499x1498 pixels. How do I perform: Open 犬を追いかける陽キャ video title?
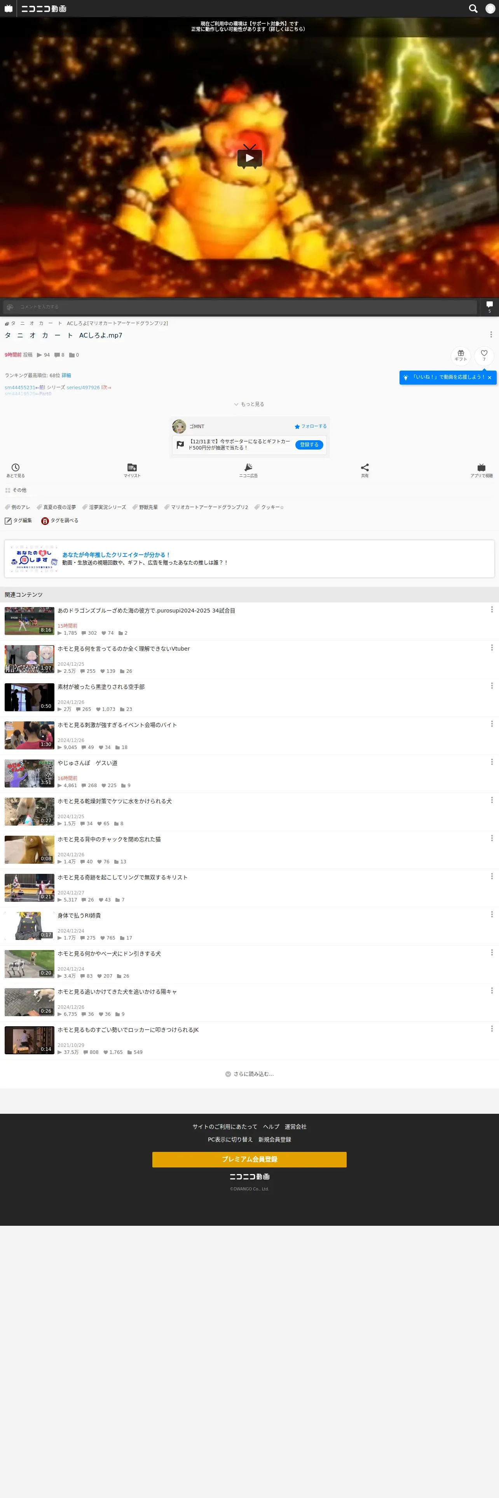tap(117, 992)
